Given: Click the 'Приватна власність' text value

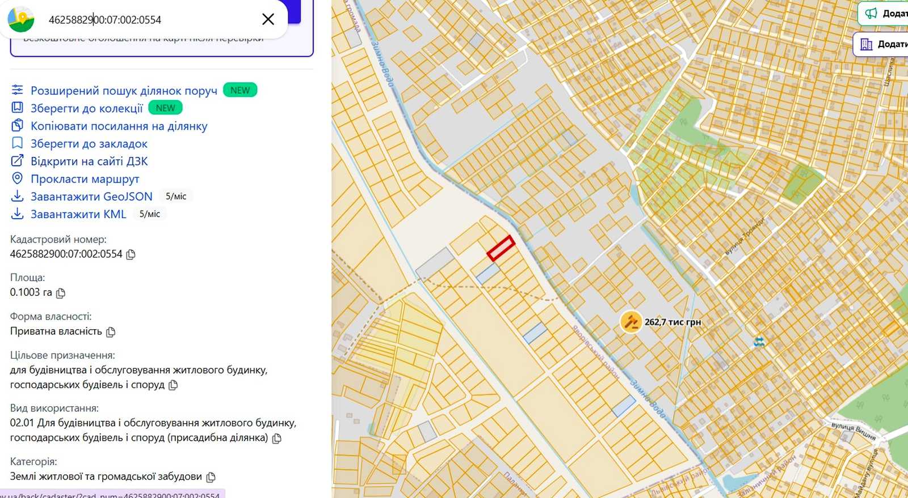Looking at the screenshot, I should tap(56, 331).
